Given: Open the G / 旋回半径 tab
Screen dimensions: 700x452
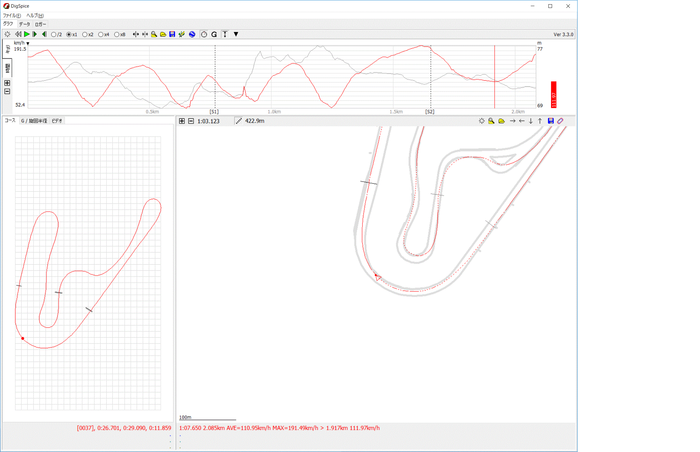Looking at the screenshot, I should point(34,121).
